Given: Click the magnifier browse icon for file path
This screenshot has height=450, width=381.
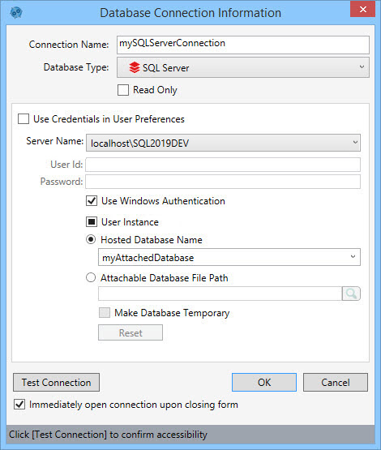Looking at the screenshot, I should tap(351, 294).
